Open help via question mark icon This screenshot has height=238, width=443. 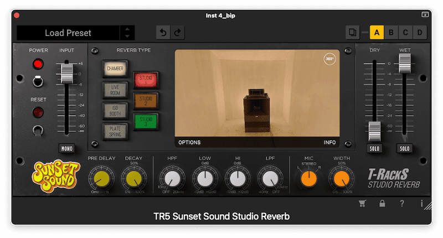click(x=402, y=203)
